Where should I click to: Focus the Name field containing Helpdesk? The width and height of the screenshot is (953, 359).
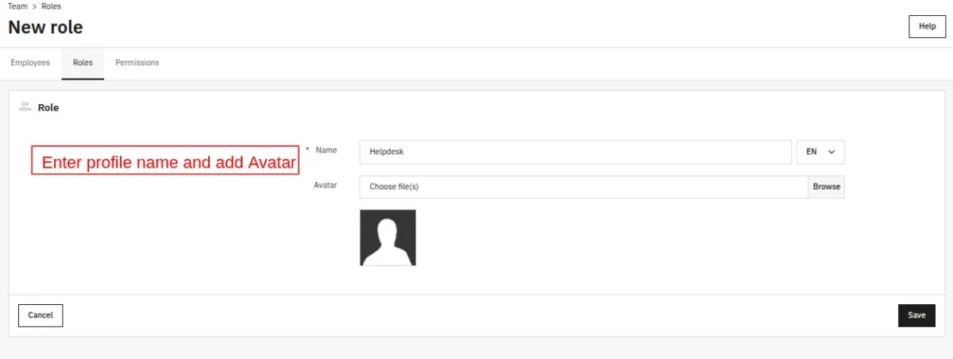575,152
